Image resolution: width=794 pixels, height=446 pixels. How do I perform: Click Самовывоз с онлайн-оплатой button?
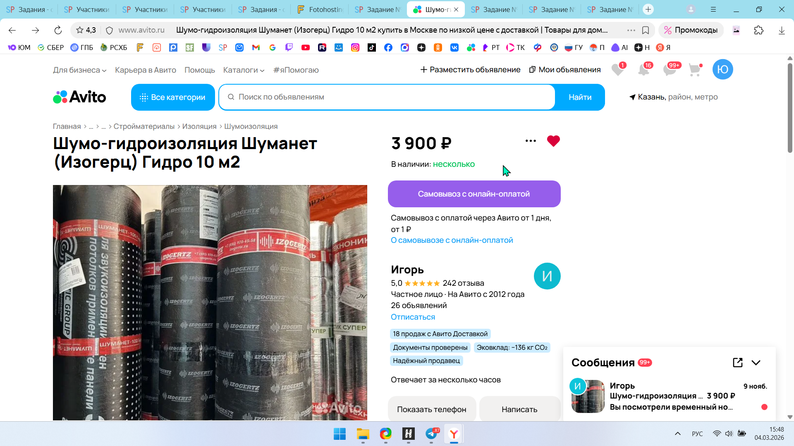(x=474, y=194)
